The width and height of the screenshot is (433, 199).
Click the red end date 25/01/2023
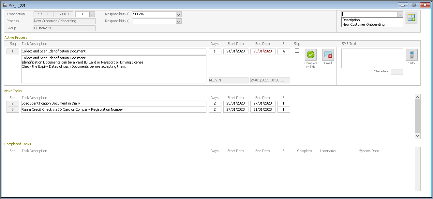click(x=263, y=51)
